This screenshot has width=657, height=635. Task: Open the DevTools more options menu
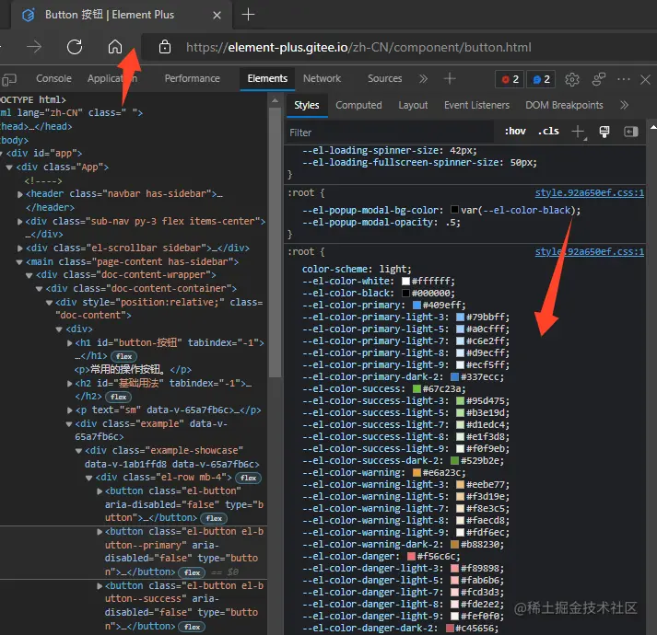pos(624,79)
